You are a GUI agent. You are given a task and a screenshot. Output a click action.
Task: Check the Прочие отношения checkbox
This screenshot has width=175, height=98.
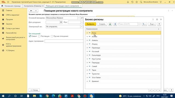pyautogui.click(x=52, y=36)
